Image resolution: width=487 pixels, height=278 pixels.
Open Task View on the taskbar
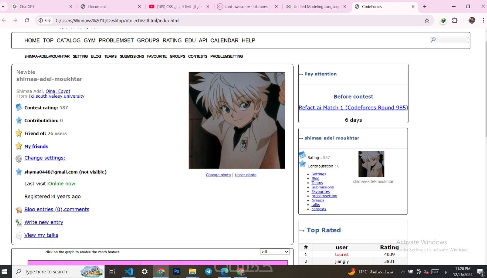coord(112,272)
